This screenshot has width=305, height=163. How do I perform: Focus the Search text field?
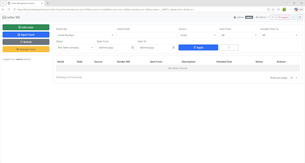pyautogui.click(x=147, y=35)
